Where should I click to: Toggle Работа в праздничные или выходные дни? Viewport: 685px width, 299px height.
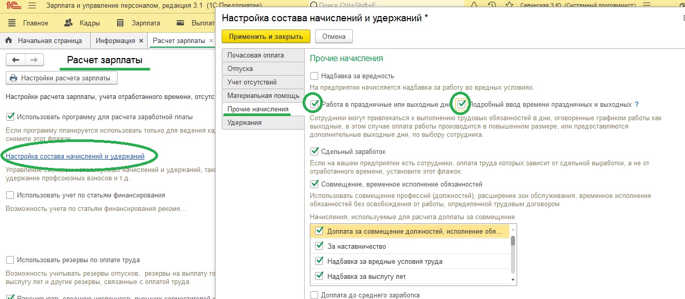click(x=315, y=104)
